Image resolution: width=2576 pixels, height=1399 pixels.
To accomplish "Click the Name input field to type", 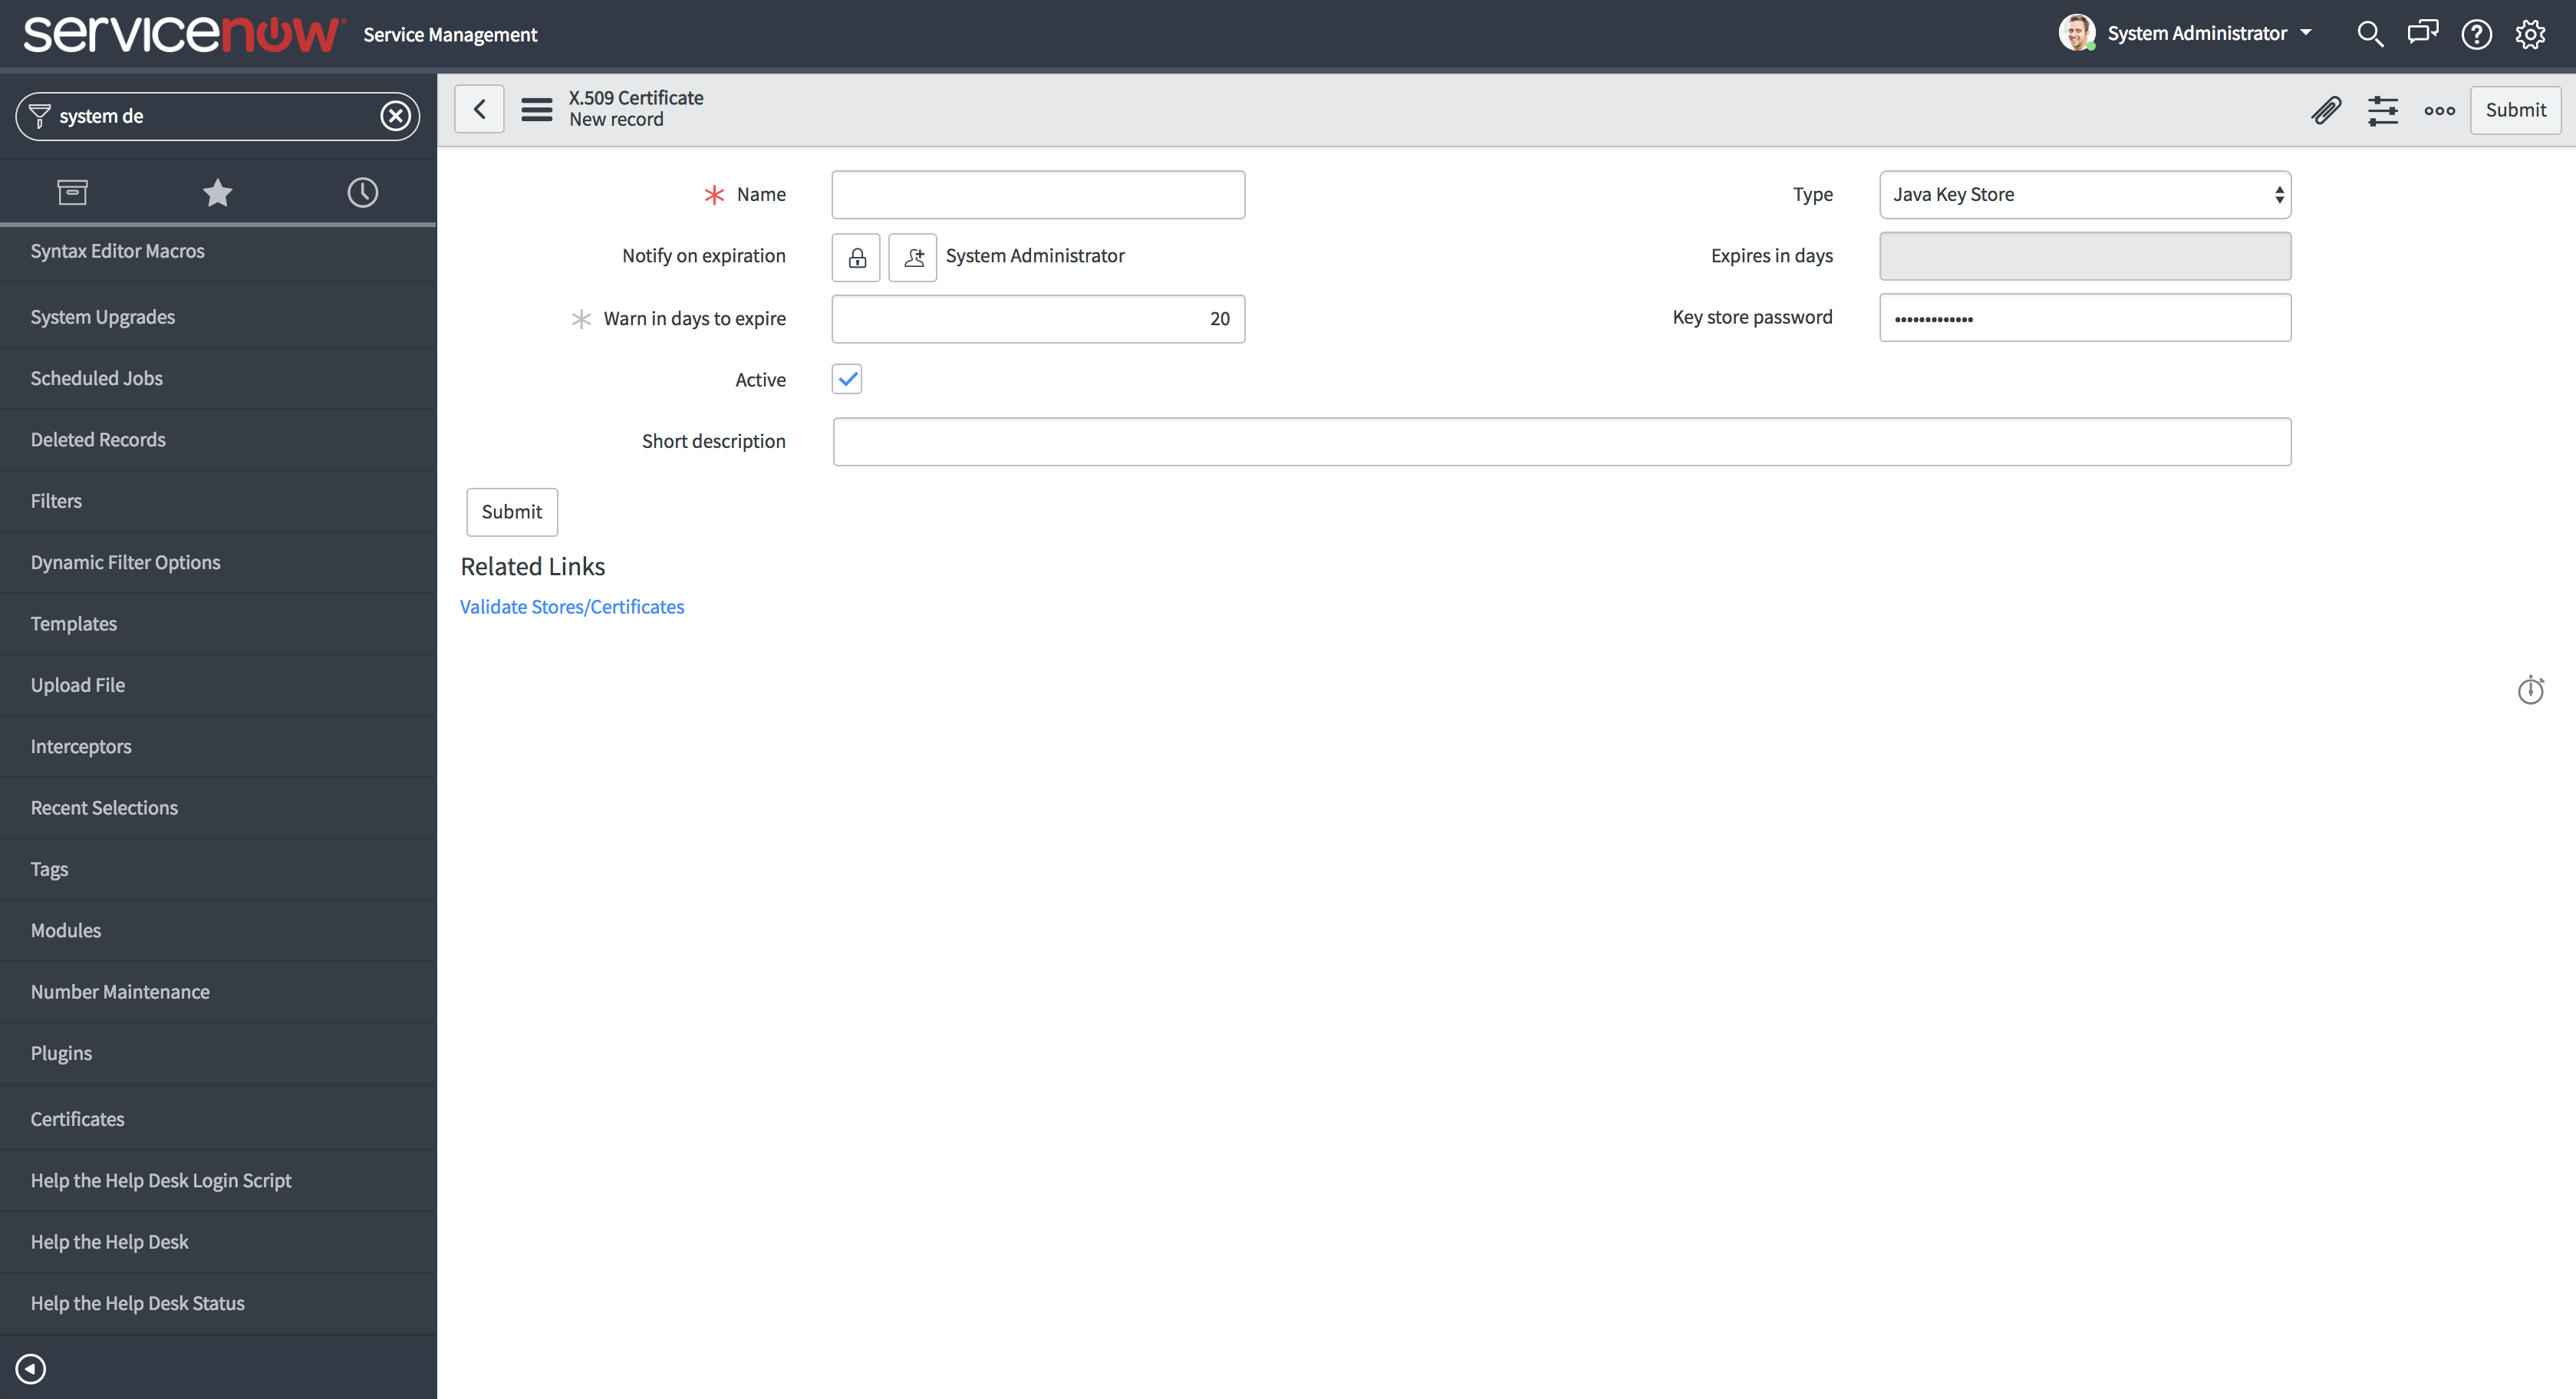I will tap(1036, 193).
